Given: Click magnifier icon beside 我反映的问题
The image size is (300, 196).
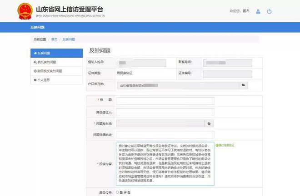Looking at the screenshot, I should pyautogui.click(x=35, y=62).
